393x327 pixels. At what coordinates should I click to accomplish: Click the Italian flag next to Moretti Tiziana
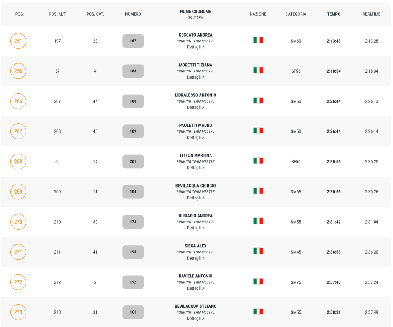[x=258, y=70]
